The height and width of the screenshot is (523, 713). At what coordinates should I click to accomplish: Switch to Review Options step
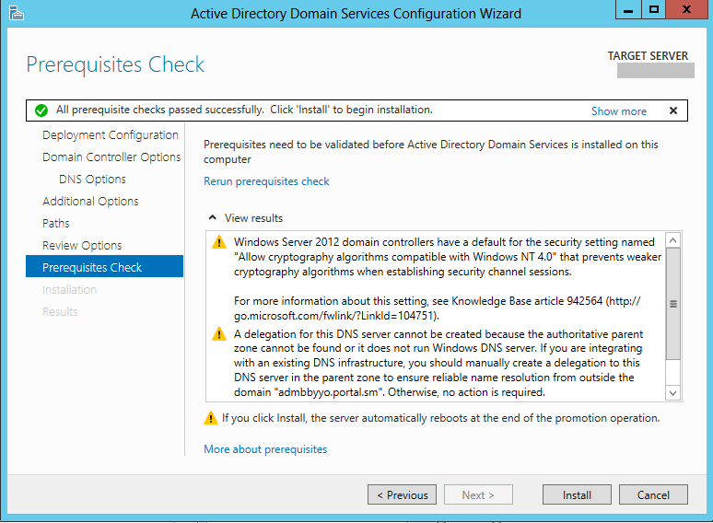(x=82, y=246)
